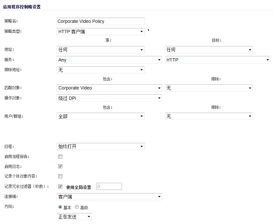
Task: Open the 用户/群组 全部 include dropdown
Action: tap(100, 116)
